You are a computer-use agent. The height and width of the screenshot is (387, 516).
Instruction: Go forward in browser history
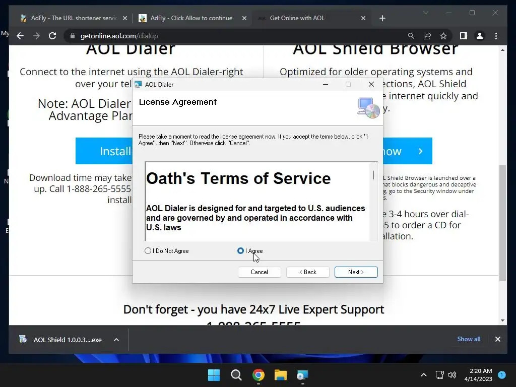[36, 36]
